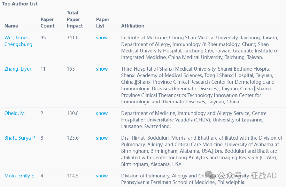
Task: Click the Affiliation column header
Action: pos(133,26)
